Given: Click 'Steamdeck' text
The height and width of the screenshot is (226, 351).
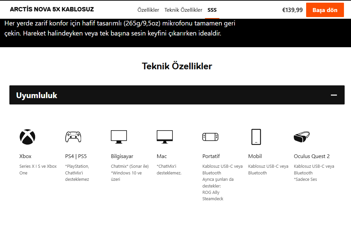Looking at the screenshot, I should tap(213, 199).
